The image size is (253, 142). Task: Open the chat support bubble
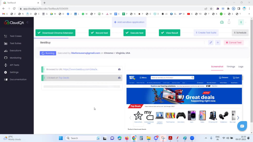(242, 126)
